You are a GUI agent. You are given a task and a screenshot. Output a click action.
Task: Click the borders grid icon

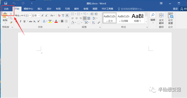tap(78, 22)
